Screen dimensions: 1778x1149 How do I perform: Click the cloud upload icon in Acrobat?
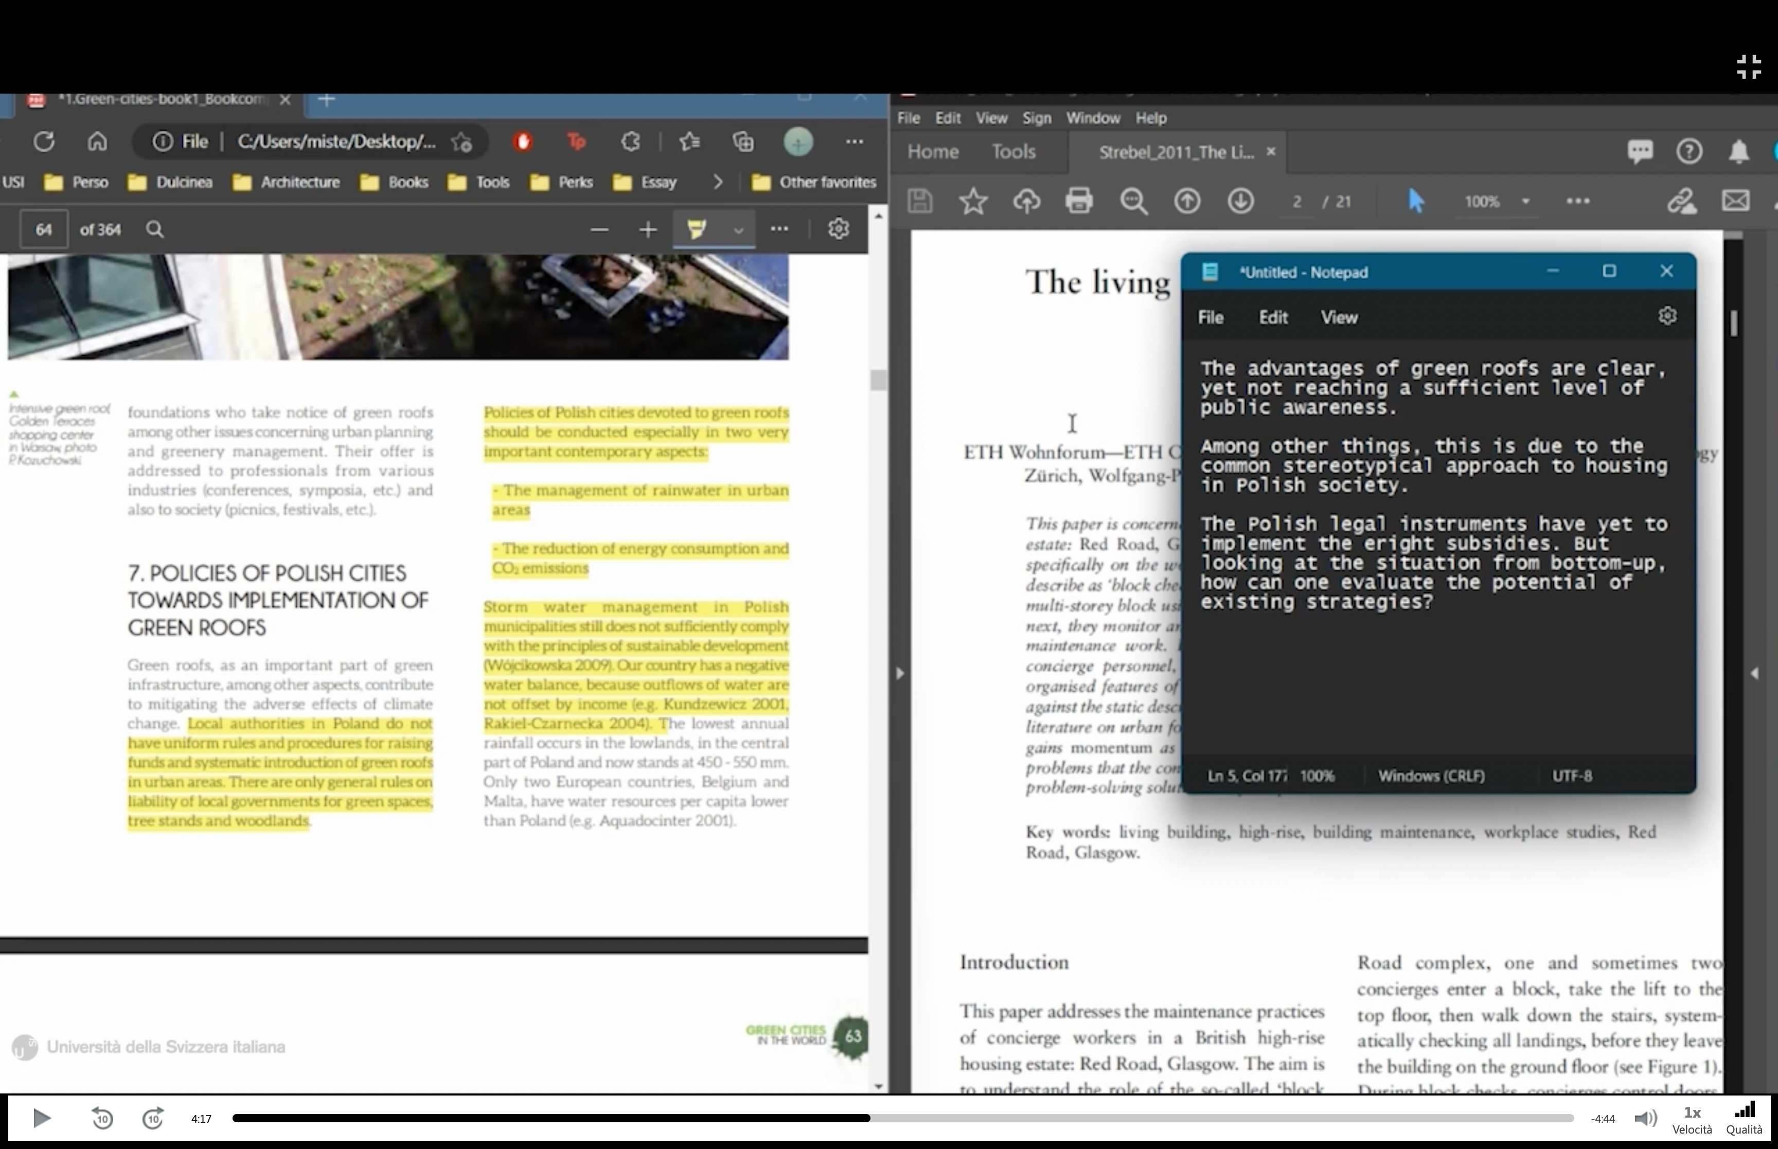coord(1027,201)
